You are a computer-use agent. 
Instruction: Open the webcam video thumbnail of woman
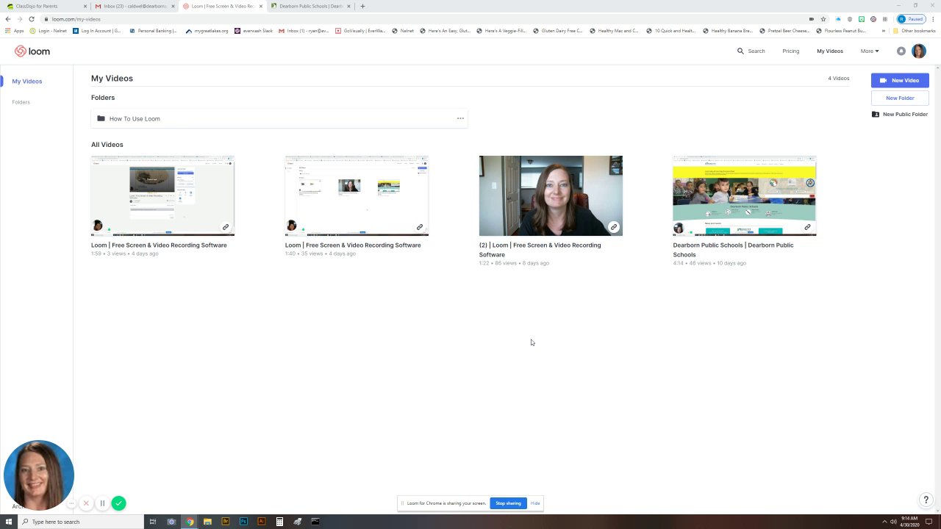click(x=551, y=196)
